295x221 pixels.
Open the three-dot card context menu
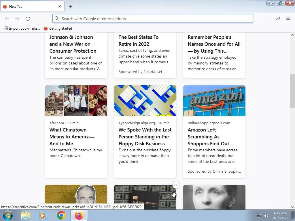(x=176, y=185)
